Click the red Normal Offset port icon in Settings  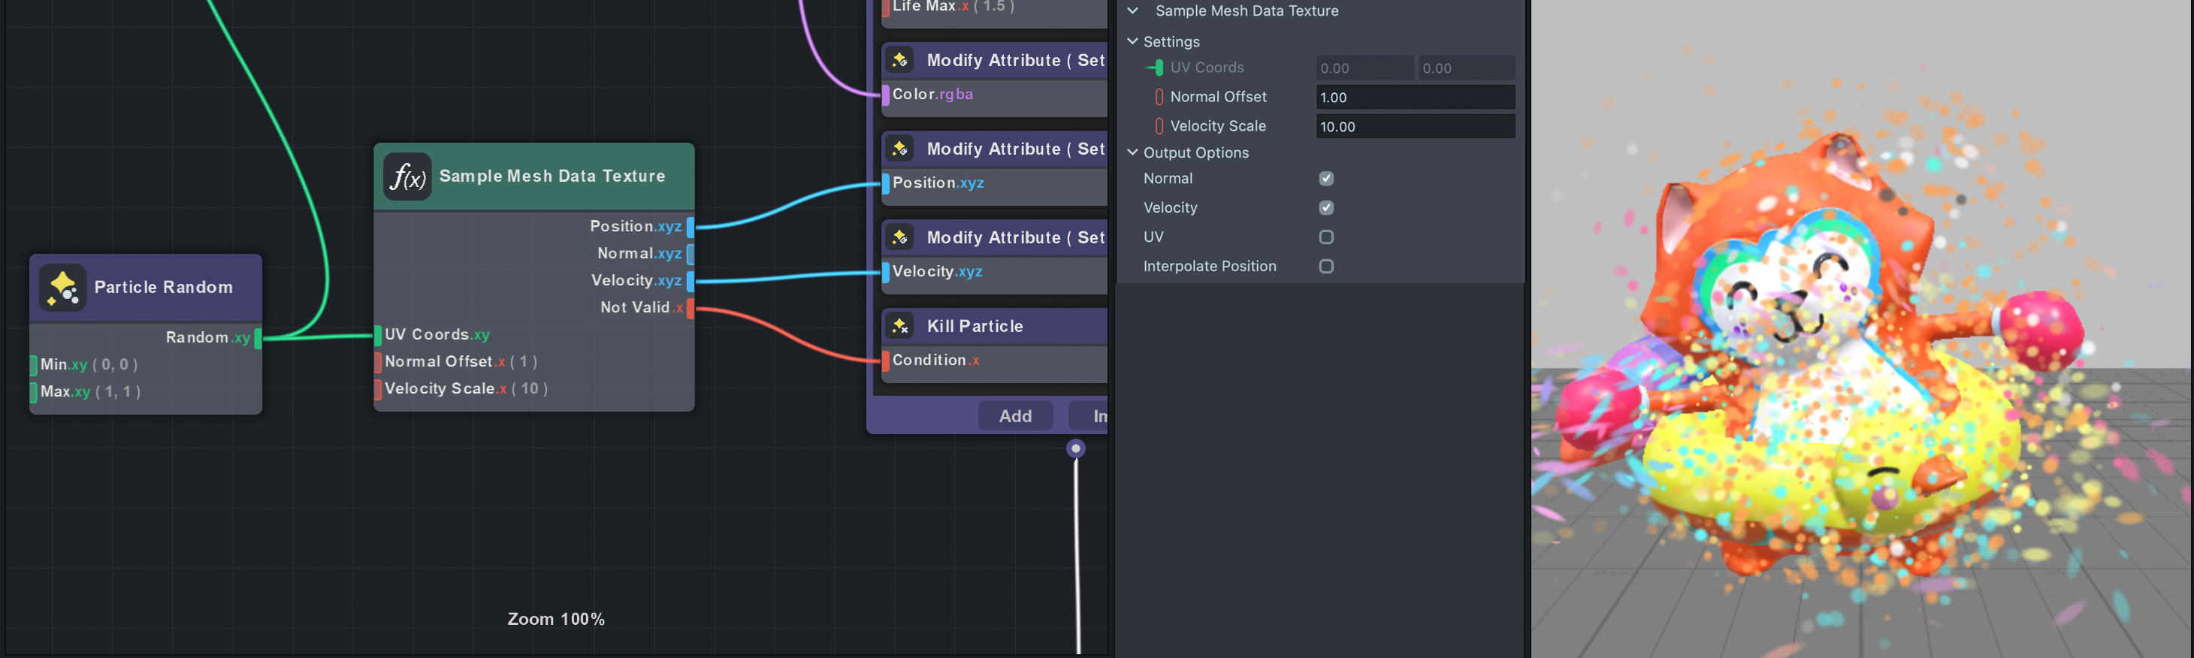tap(1159, 97)
